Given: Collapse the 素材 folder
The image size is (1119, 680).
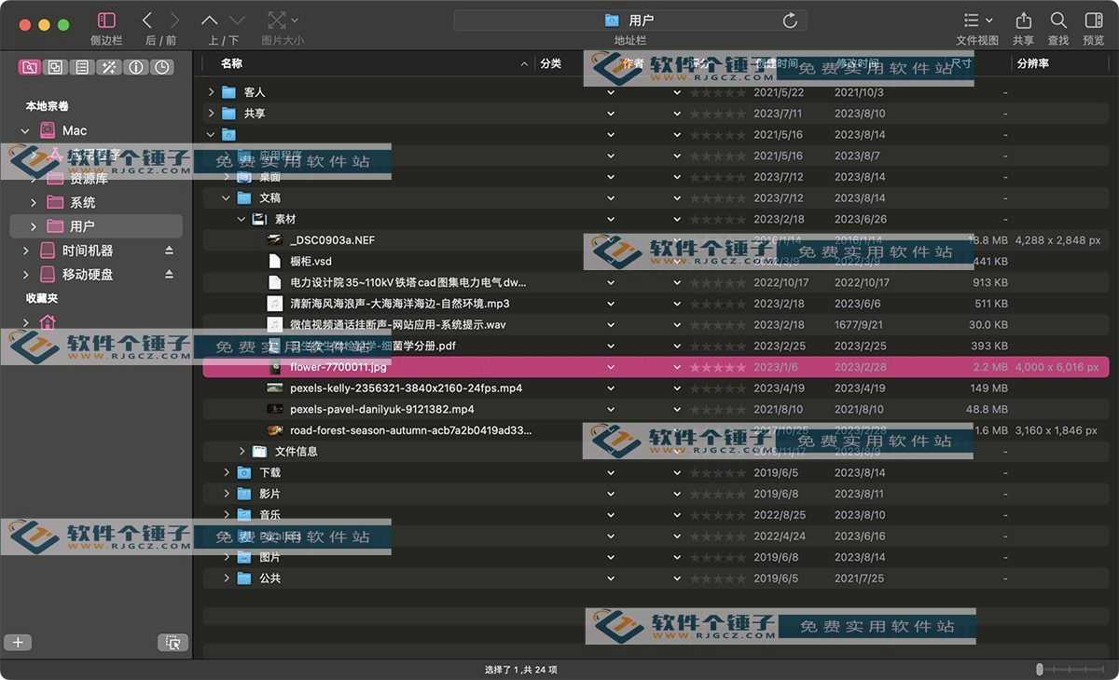Looking at the screenshot, I should point(242,220).
